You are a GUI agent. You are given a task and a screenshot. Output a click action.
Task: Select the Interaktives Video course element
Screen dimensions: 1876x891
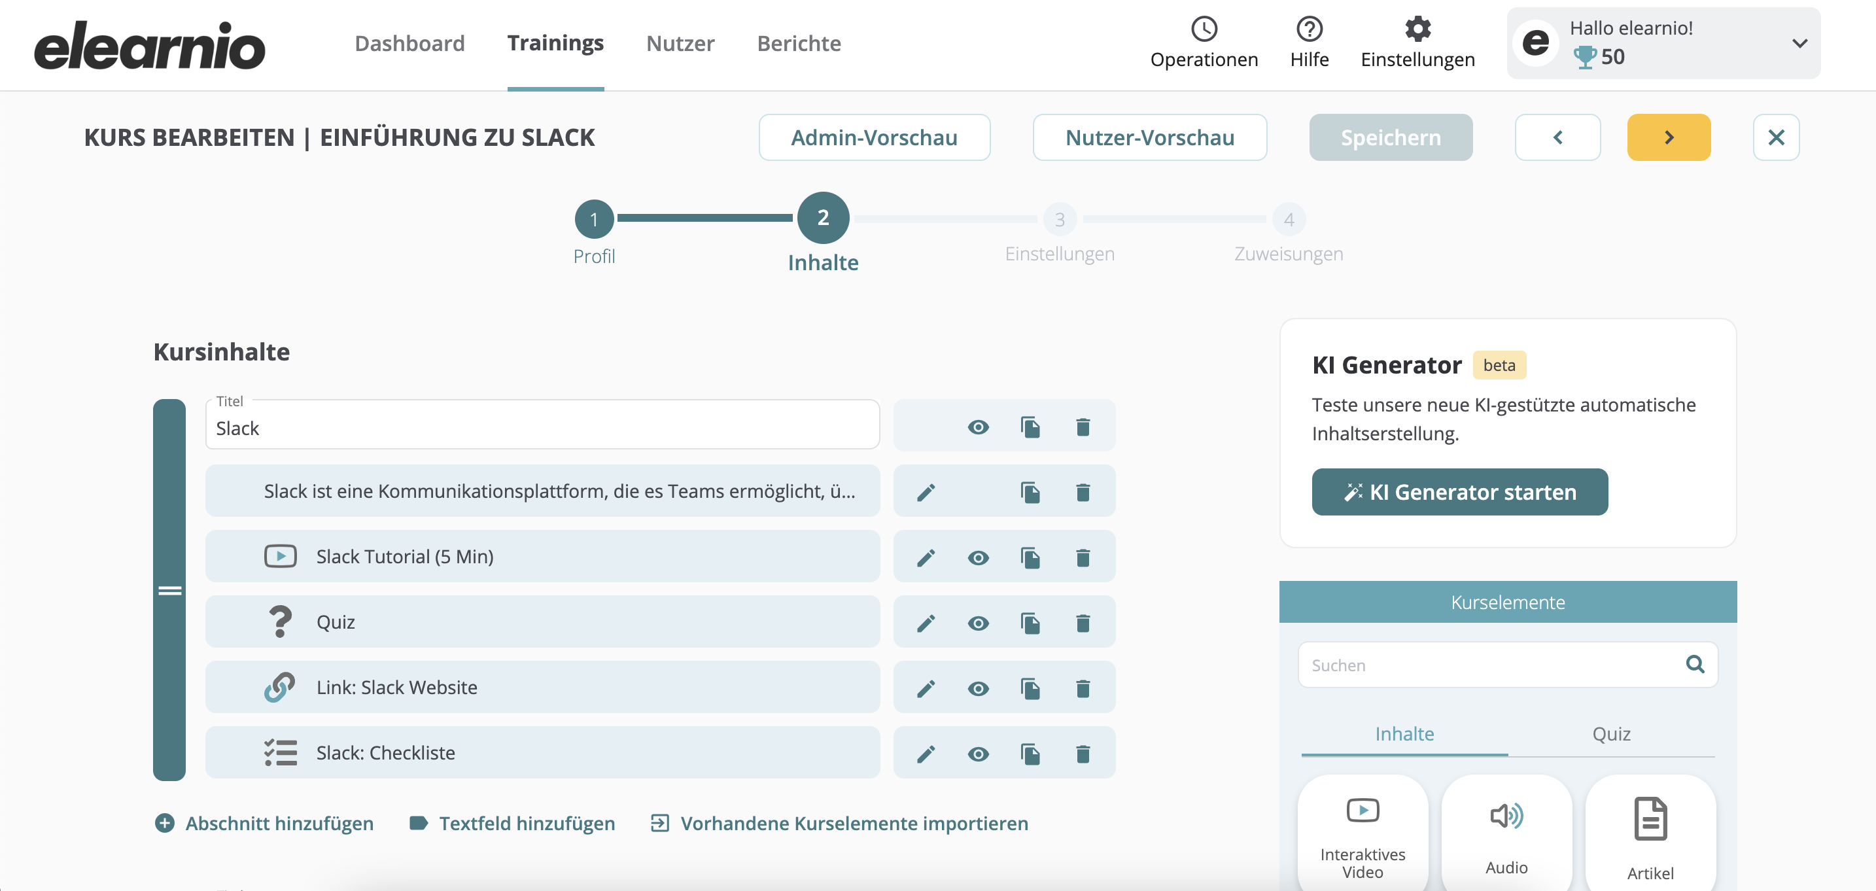(x=1363, y=834)
